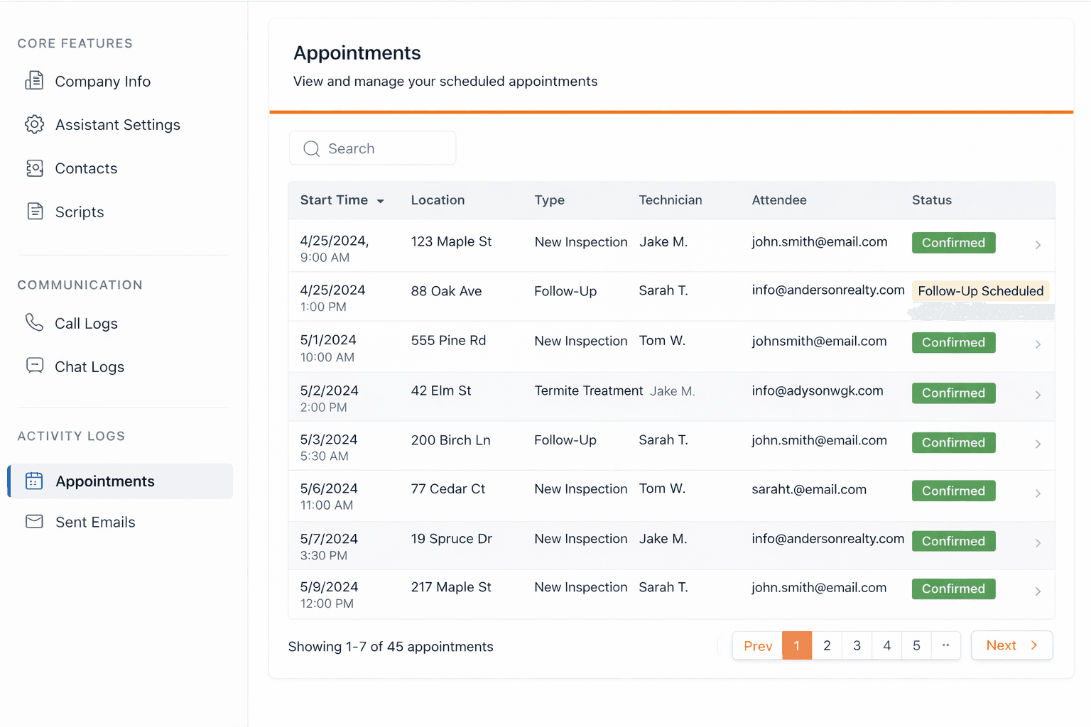Click into the Search field
This screenshot has height=727, width=1091.
click(x=372, y=148)
